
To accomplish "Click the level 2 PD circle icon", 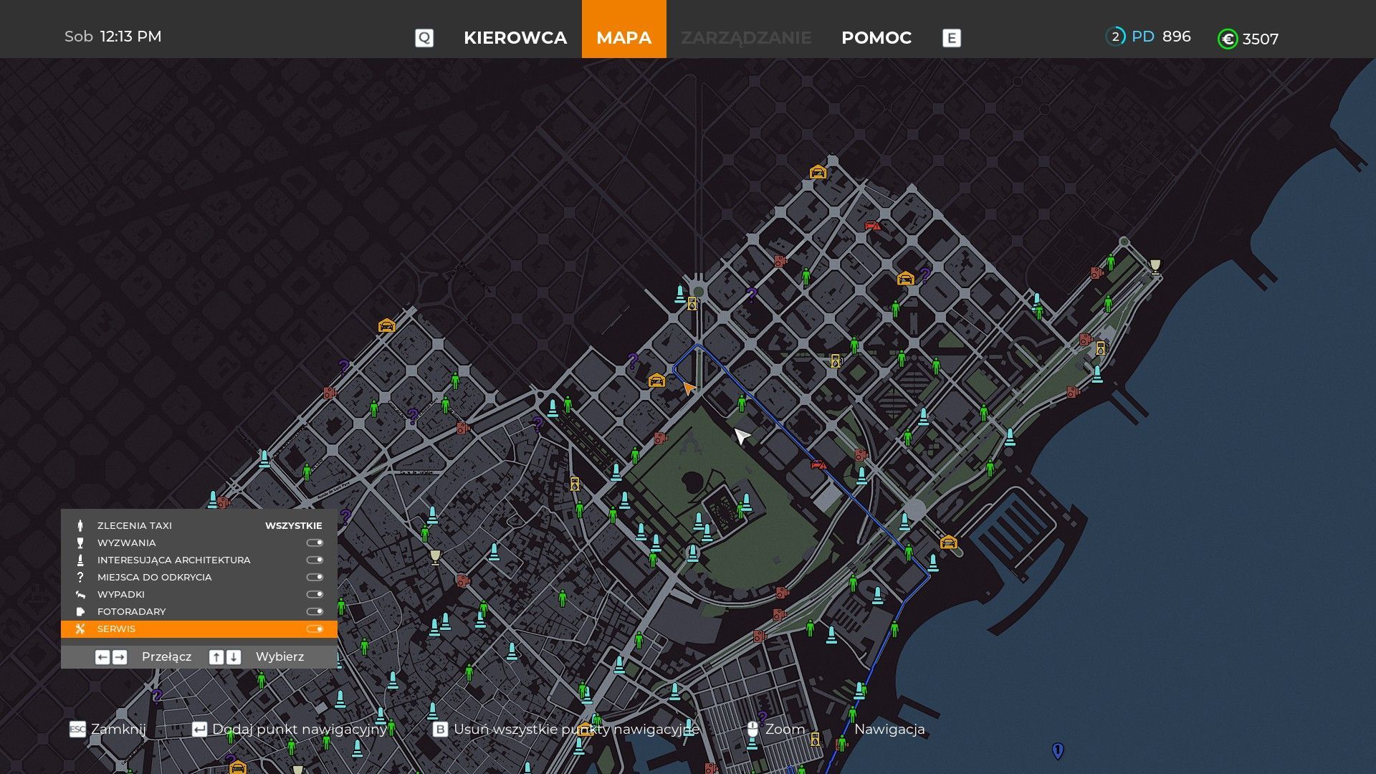I will click(x=1115, y=37).
